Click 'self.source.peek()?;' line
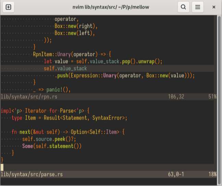 [x=49, y=139]
